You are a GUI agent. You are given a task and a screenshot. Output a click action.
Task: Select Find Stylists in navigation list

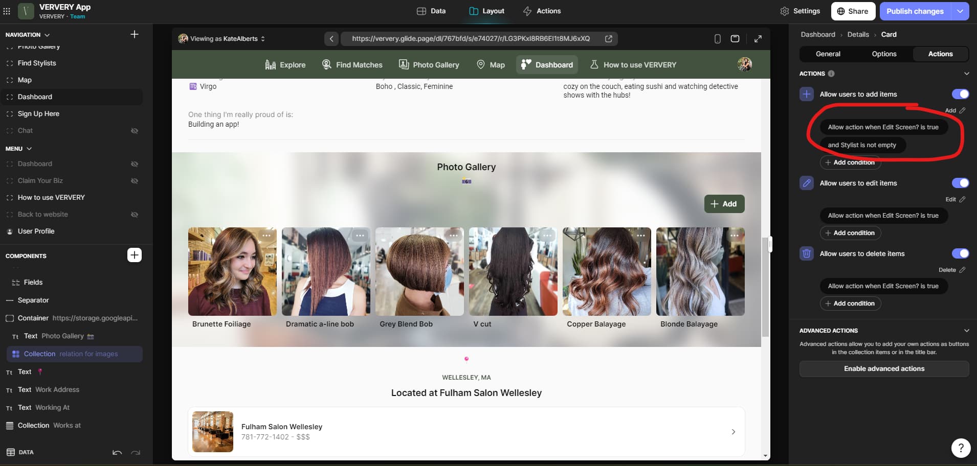[37, 63]
